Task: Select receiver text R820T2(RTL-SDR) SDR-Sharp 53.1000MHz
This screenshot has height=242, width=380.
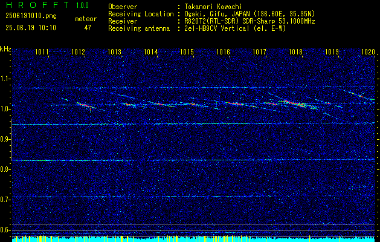Action: 250,21
